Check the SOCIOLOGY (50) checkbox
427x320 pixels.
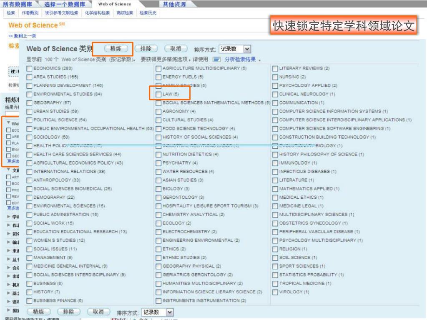(x=30, y=137)
